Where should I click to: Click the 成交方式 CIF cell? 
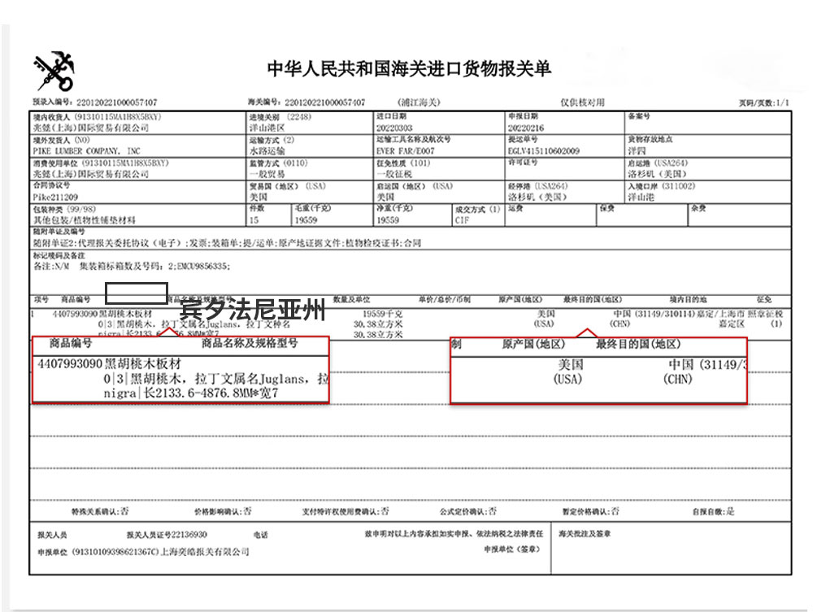(462, 220)
